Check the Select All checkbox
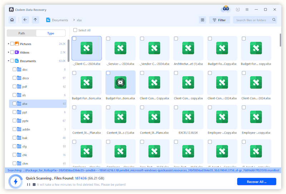 tap(75, 30)
